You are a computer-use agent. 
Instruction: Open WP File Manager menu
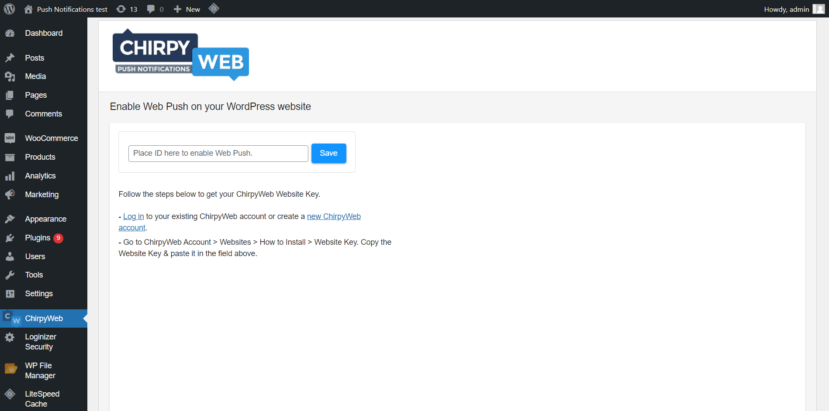coord(40,370)
